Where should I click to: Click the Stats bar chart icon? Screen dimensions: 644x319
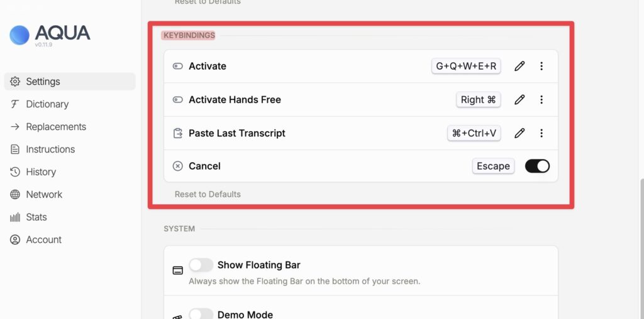tap(14, 217)
